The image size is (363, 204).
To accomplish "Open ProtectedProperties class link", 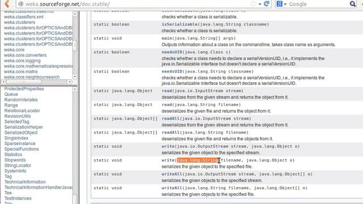I will pos(24,89).
